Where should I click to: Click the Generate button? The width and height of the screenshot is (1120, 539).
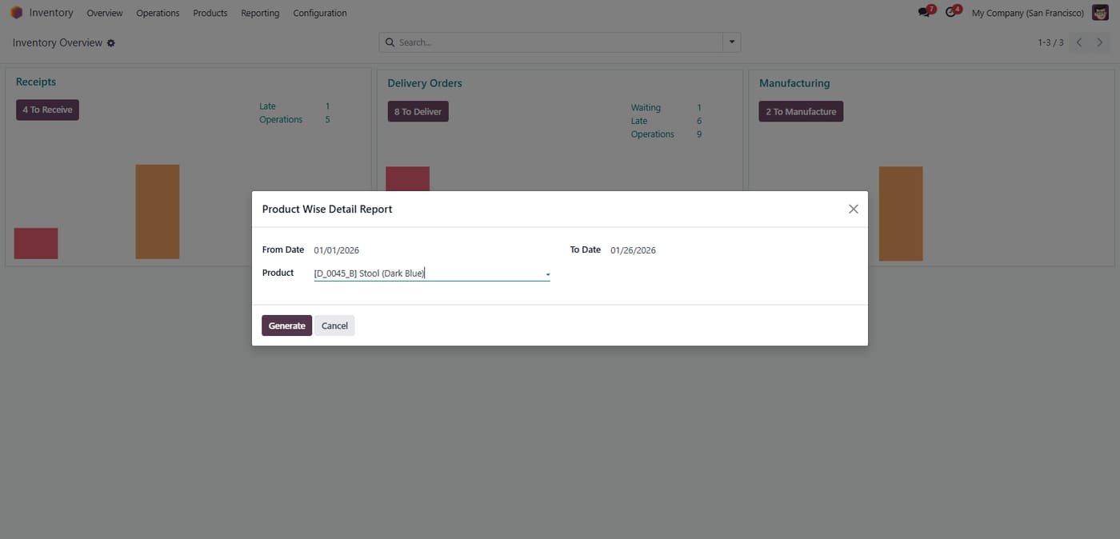pos(286,325)
